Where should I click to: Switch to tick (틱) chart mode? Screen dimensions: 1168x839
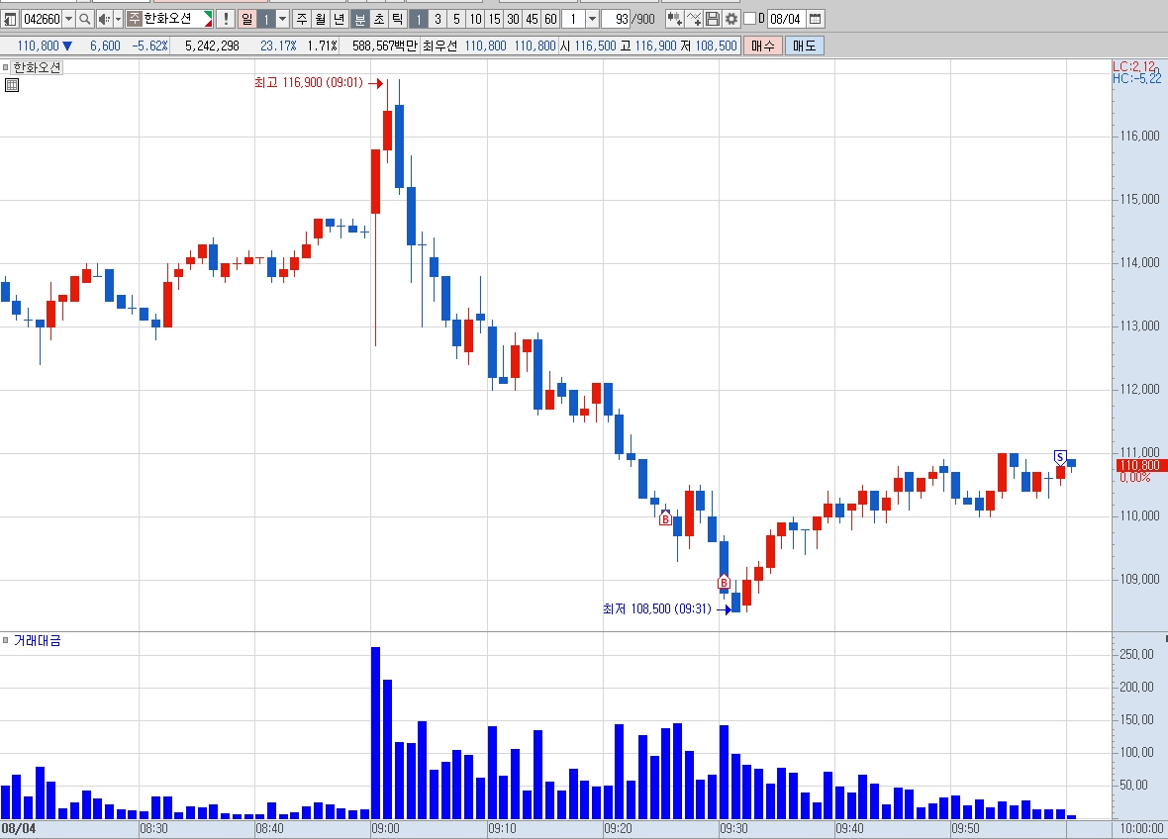[x=397, y=19]
